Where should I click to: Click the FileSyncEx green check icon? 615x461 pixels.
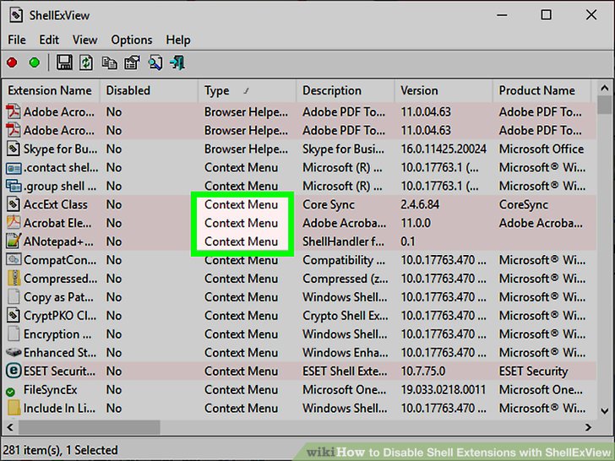pos(11,392)
